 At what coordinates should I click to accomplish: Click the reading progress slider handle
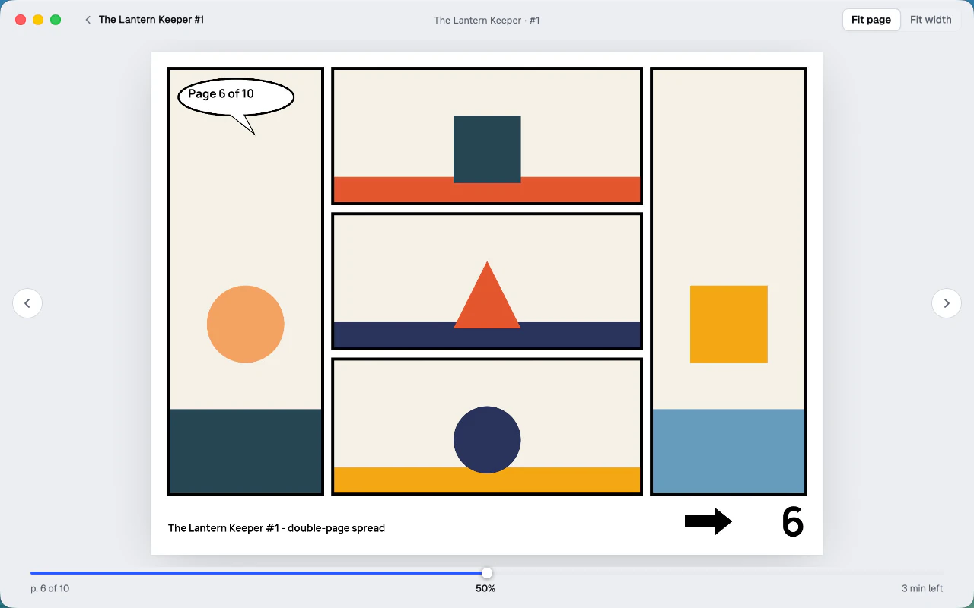(487, 573)
